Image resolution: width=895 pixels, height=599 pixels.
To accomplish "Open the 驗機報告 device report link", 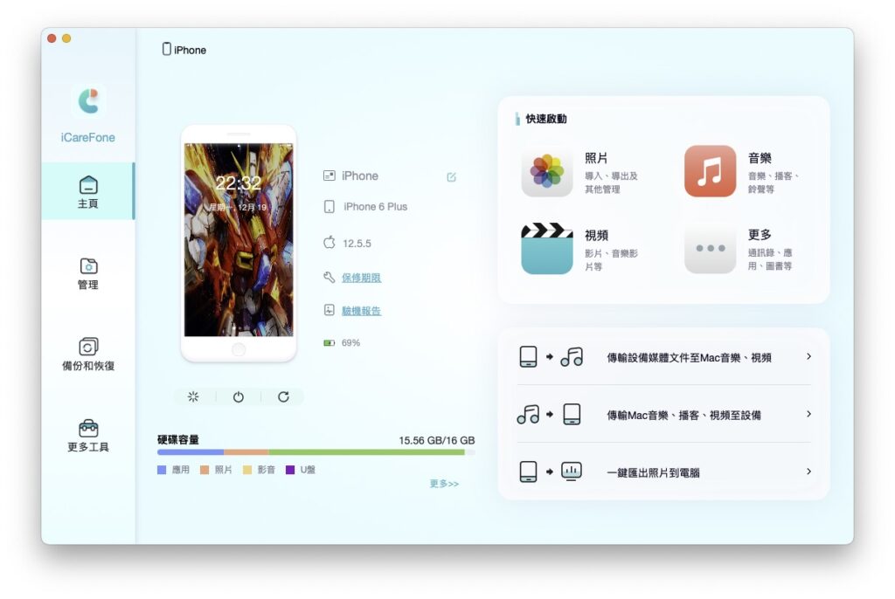I will tap(361, 311).
